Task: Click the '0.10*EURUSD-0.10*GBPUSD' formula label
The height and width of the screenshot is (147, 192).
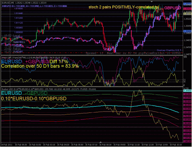Action: (34, 99)
